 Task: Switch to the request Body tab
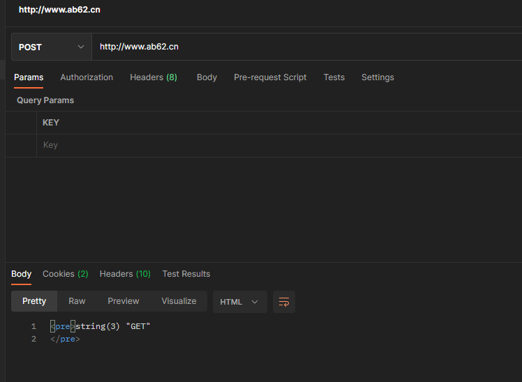[207, 77]
